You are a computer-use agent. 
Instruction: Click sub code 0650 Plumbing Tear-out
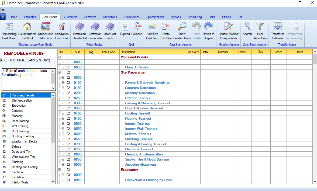click(78, 139)
